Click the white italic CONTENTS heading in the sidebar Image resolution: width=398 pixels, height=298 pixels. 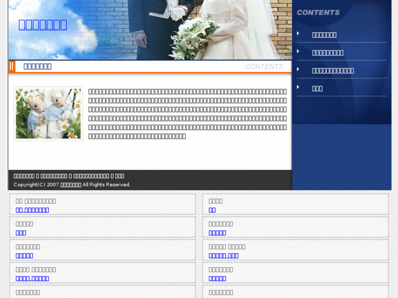[318, 13]
